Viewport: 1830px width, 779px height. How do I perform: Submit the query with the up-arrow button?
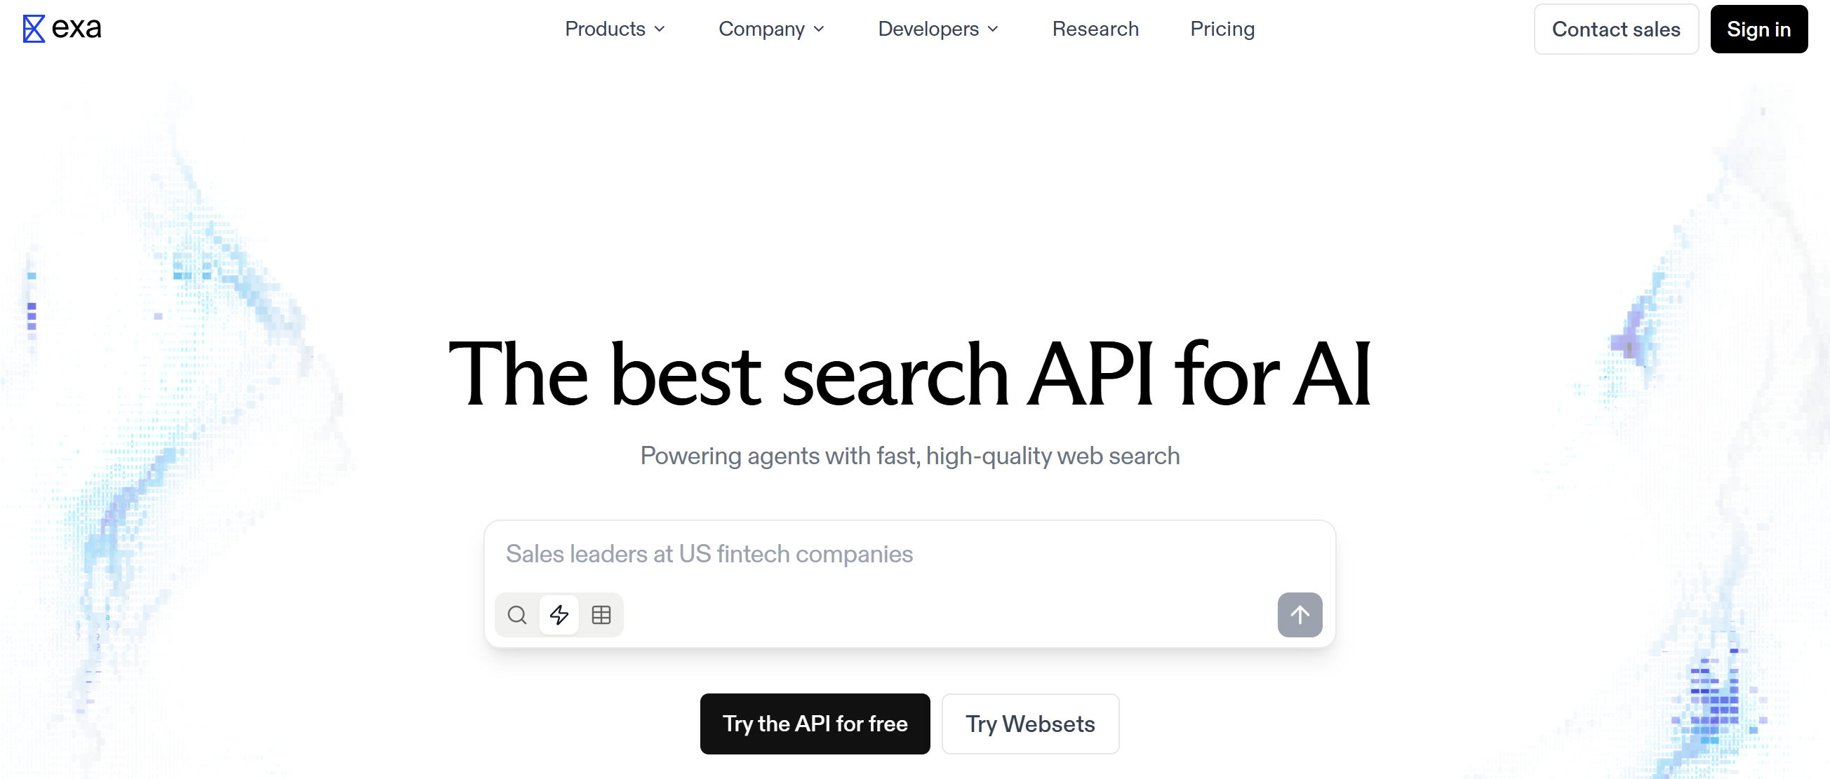click(1300, 614)
